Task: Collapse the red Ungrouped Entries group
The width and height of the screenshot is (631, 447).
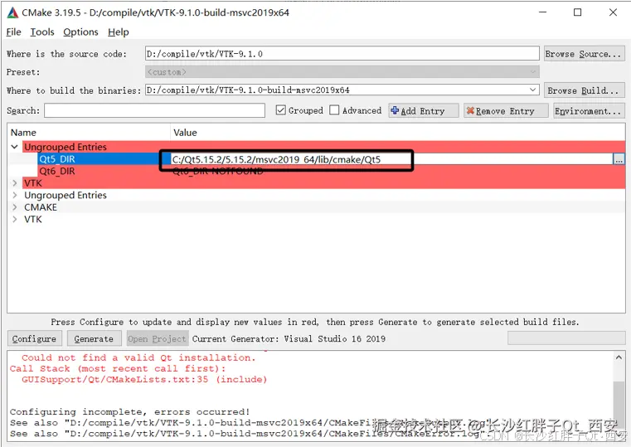Action: (x=14, y=147)
